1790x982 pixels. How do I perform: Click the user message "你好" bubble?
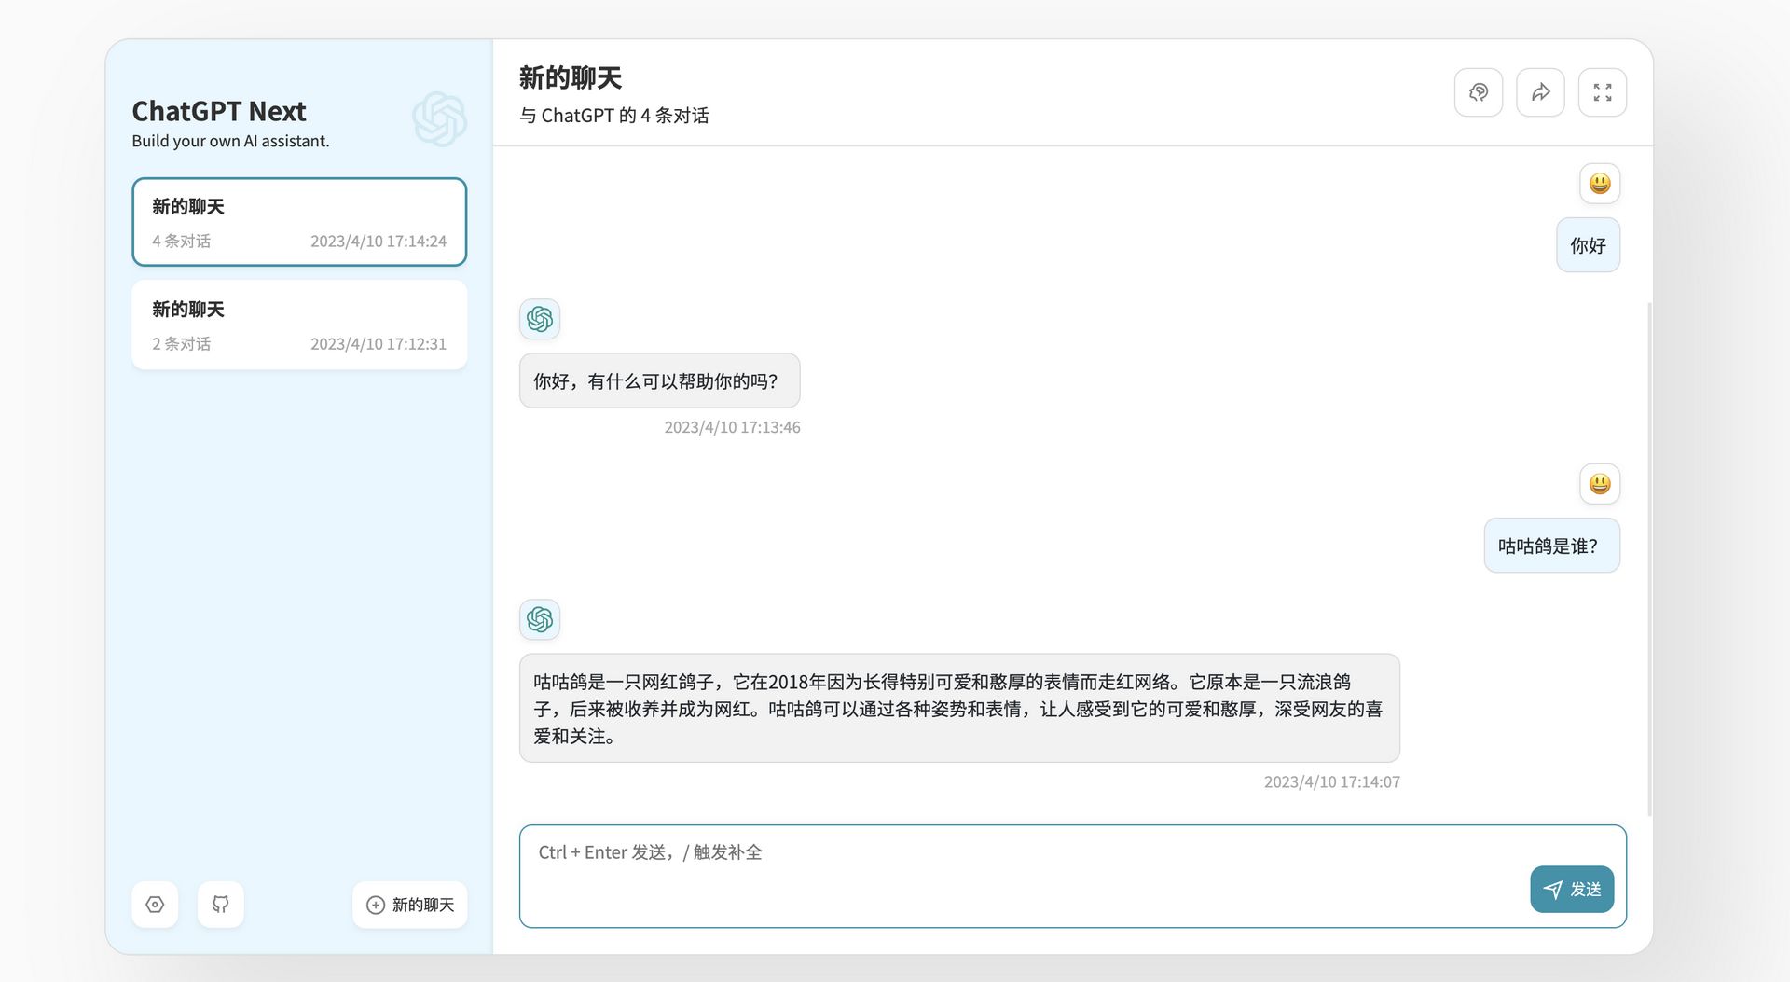[1588, 246]
